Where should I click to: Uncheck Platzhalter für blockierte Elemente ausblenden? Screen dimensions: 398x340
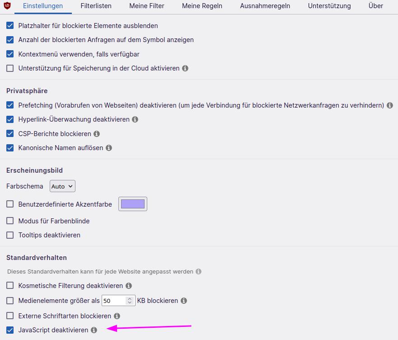pos(10,26)
